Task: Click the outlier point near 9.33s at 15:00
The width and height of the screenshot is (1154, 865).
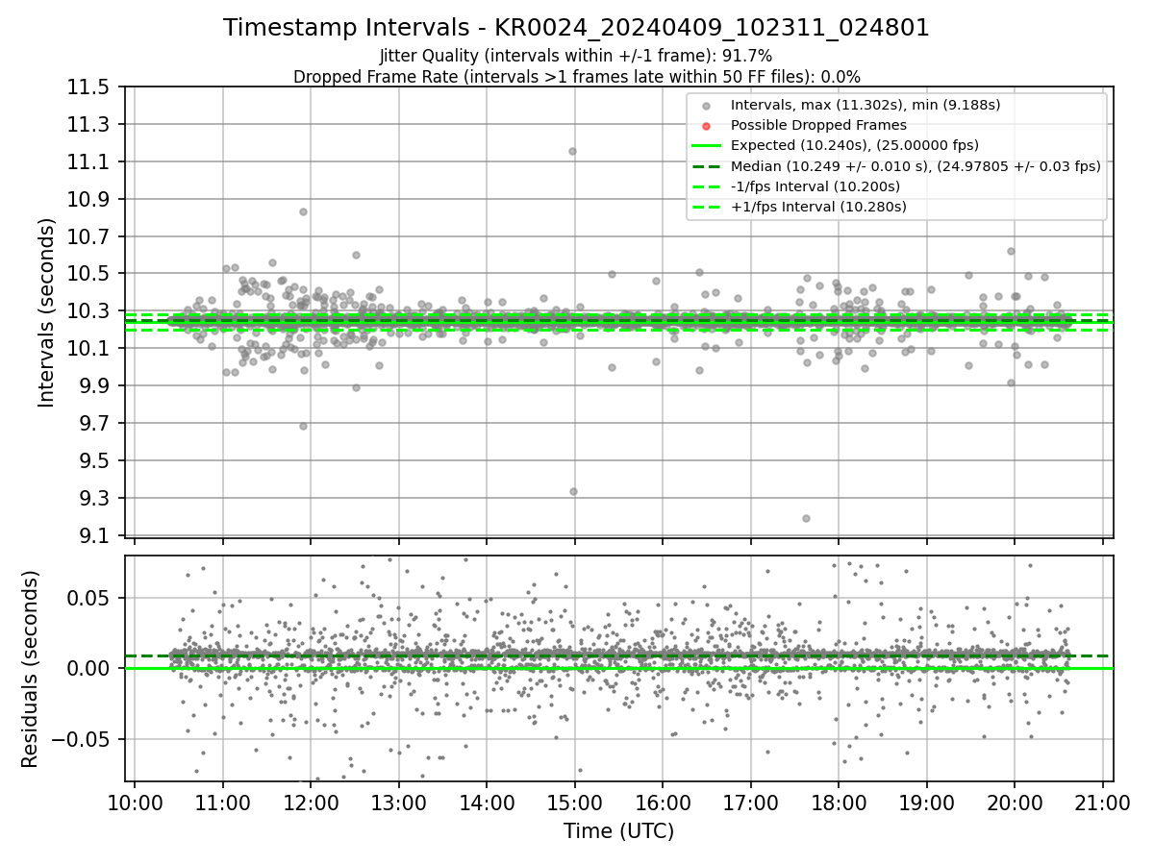Action: [x=573, y=491]
